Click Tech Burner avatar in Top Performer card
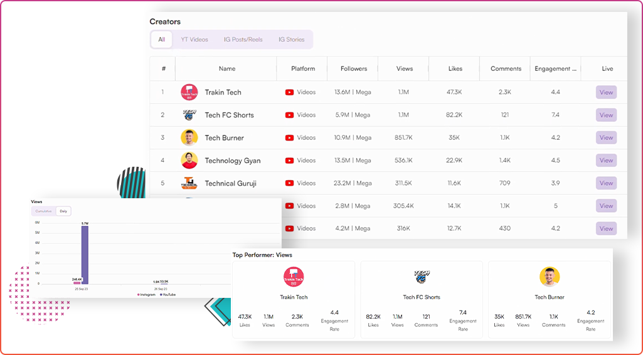Screen dimensions: 643x355 [x=549, y=277]
